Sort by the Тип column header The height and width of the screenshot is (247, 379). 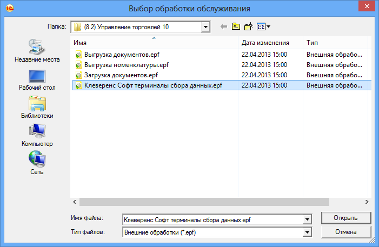tap(336, 43)
